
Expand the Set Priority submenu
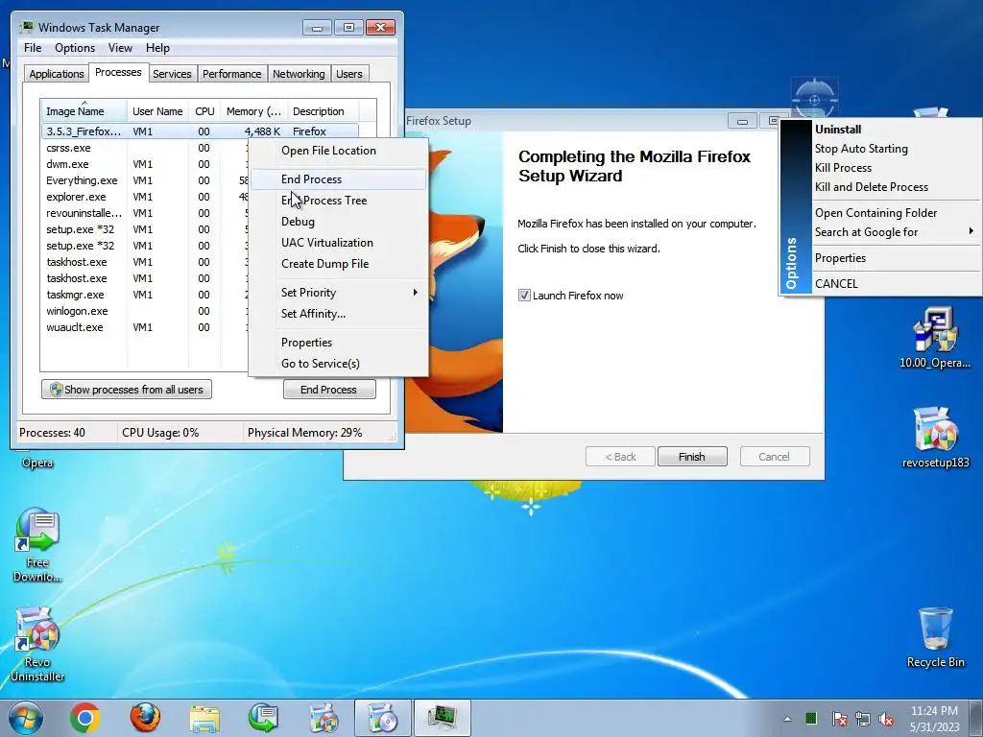[x=339, y=293]
